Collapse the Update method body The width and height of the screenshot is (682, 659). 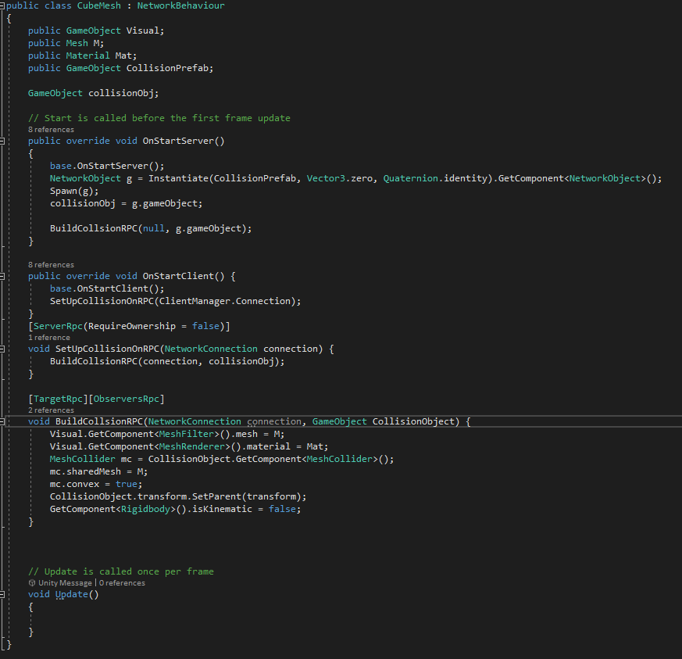click(4, 594)
